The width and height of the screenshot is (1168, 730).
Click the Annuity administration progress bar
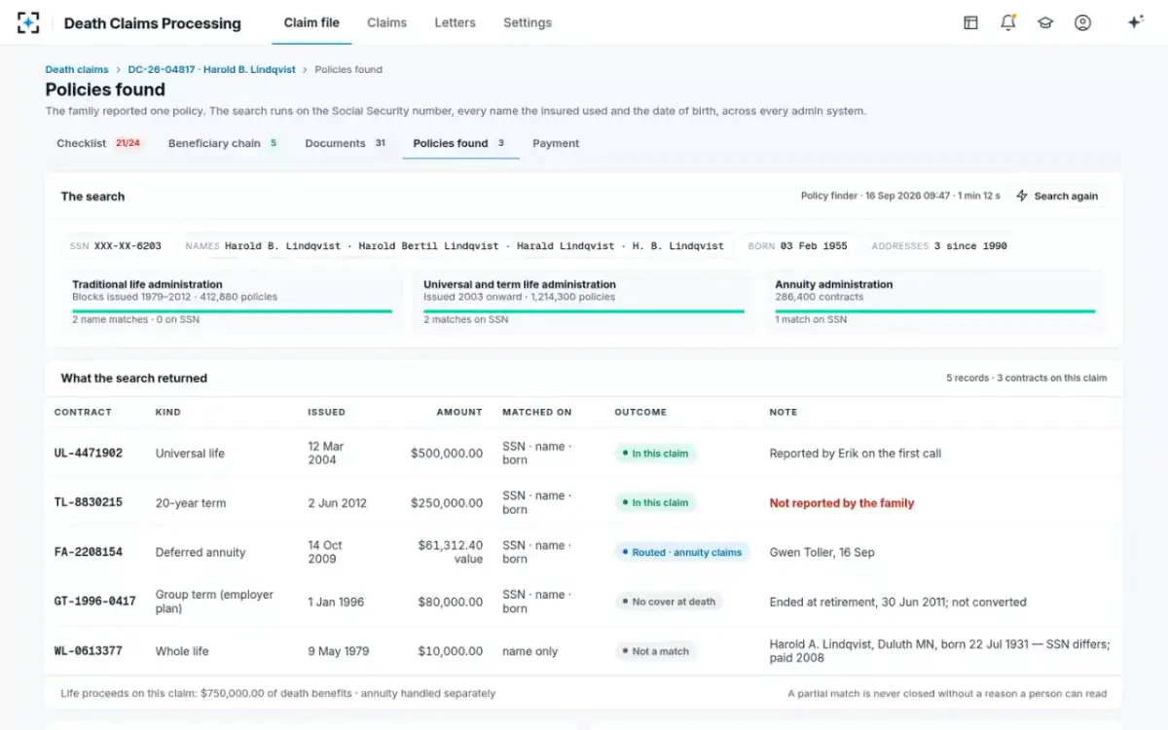pos(935,311)
